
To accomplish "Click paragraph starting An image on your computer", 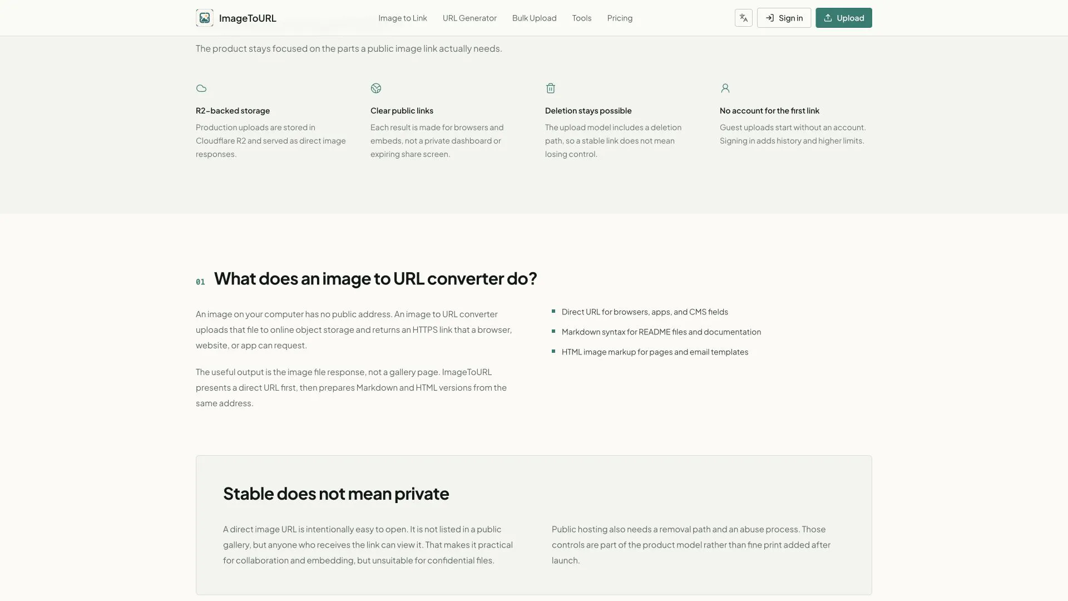I will click(354, 329).
